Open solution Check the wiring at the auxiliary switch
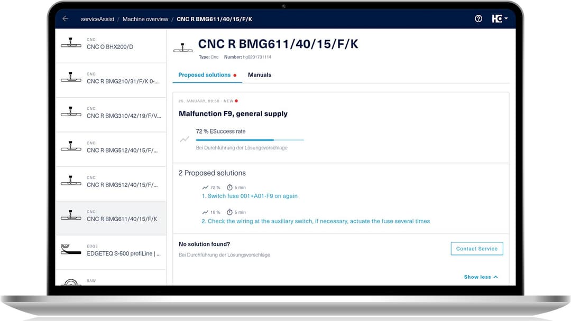Viewport: 571px width, 321px height. coord(316,221)
